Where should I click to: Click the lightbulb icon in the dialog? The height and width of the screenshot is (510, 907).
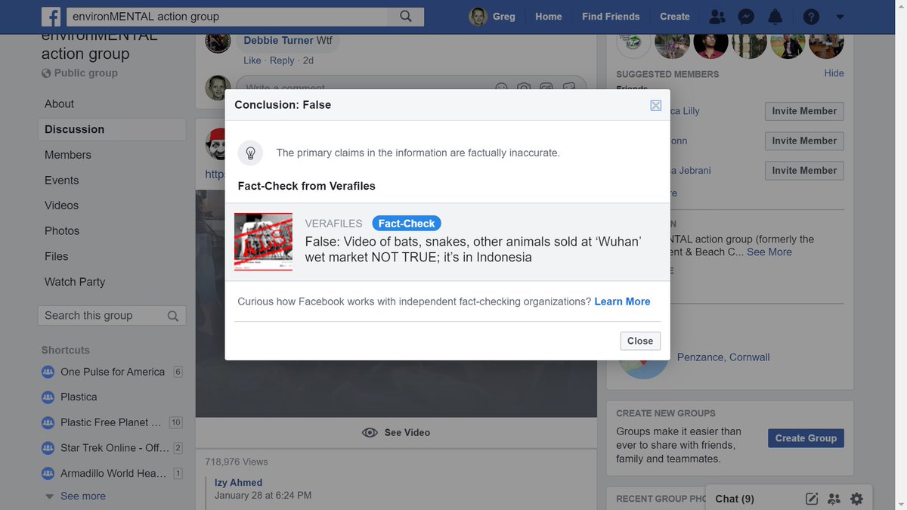point(250,153)
